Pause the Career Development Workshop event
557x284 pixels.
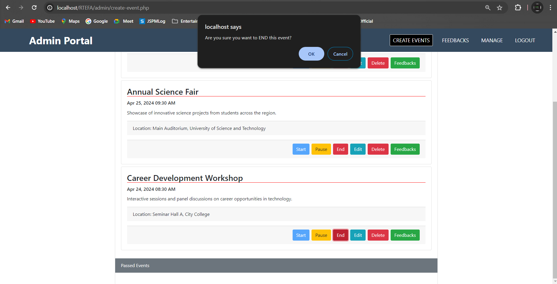pos(321,235)
